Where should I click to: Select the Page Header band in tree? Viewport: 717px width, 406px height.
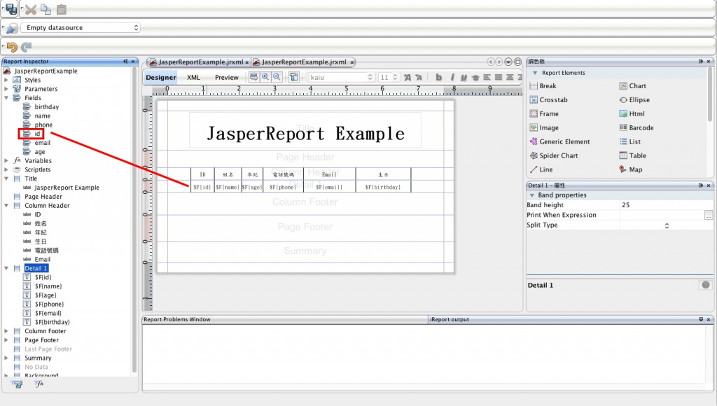click(x=43, y=197)
